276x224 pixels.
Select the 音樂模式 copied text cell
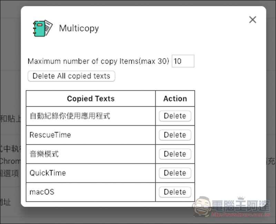point(91,154)
